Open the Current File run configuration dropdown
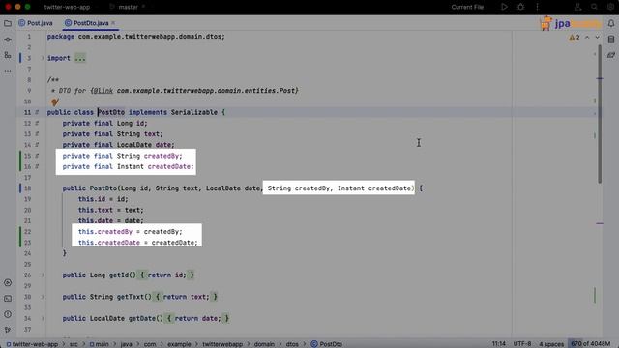 [x=467, y=7]
